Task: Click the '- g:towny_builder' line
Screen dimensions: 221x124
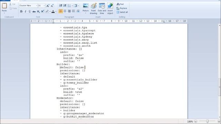Action: 75,83
